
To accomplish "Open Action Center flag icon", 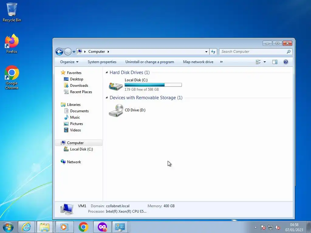I will coord(263,227).
